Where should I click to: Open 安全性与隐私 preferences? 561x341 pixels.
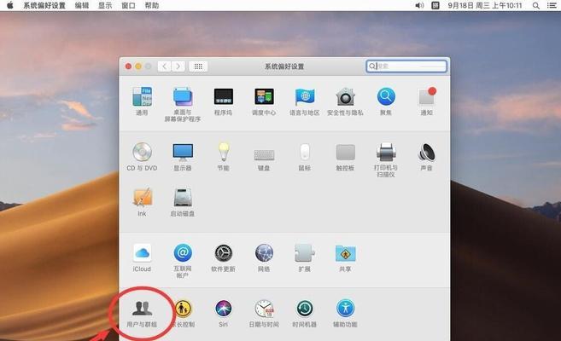345,101
